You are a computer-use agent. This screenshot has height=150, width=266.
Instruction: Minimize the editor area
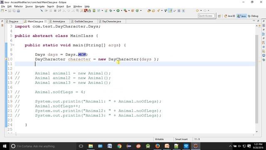click(254, 21)
